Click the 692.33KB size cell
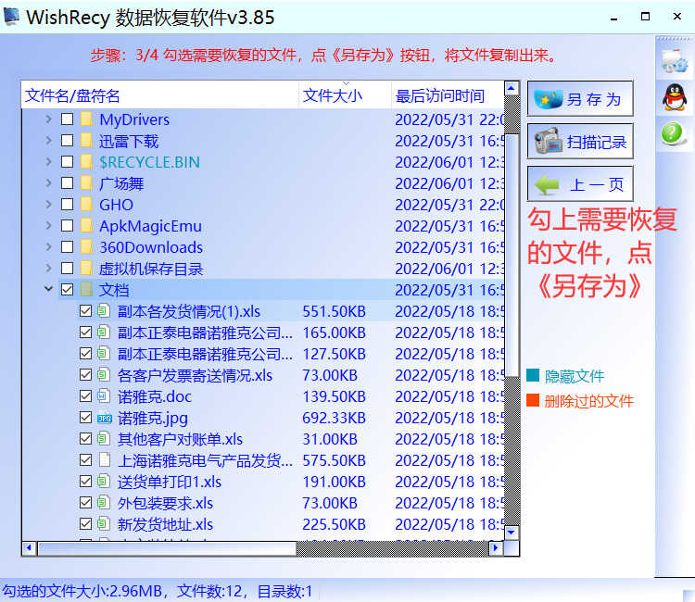Image resolution: width=695 pixels, height=602 pixels. coord(334,418)
